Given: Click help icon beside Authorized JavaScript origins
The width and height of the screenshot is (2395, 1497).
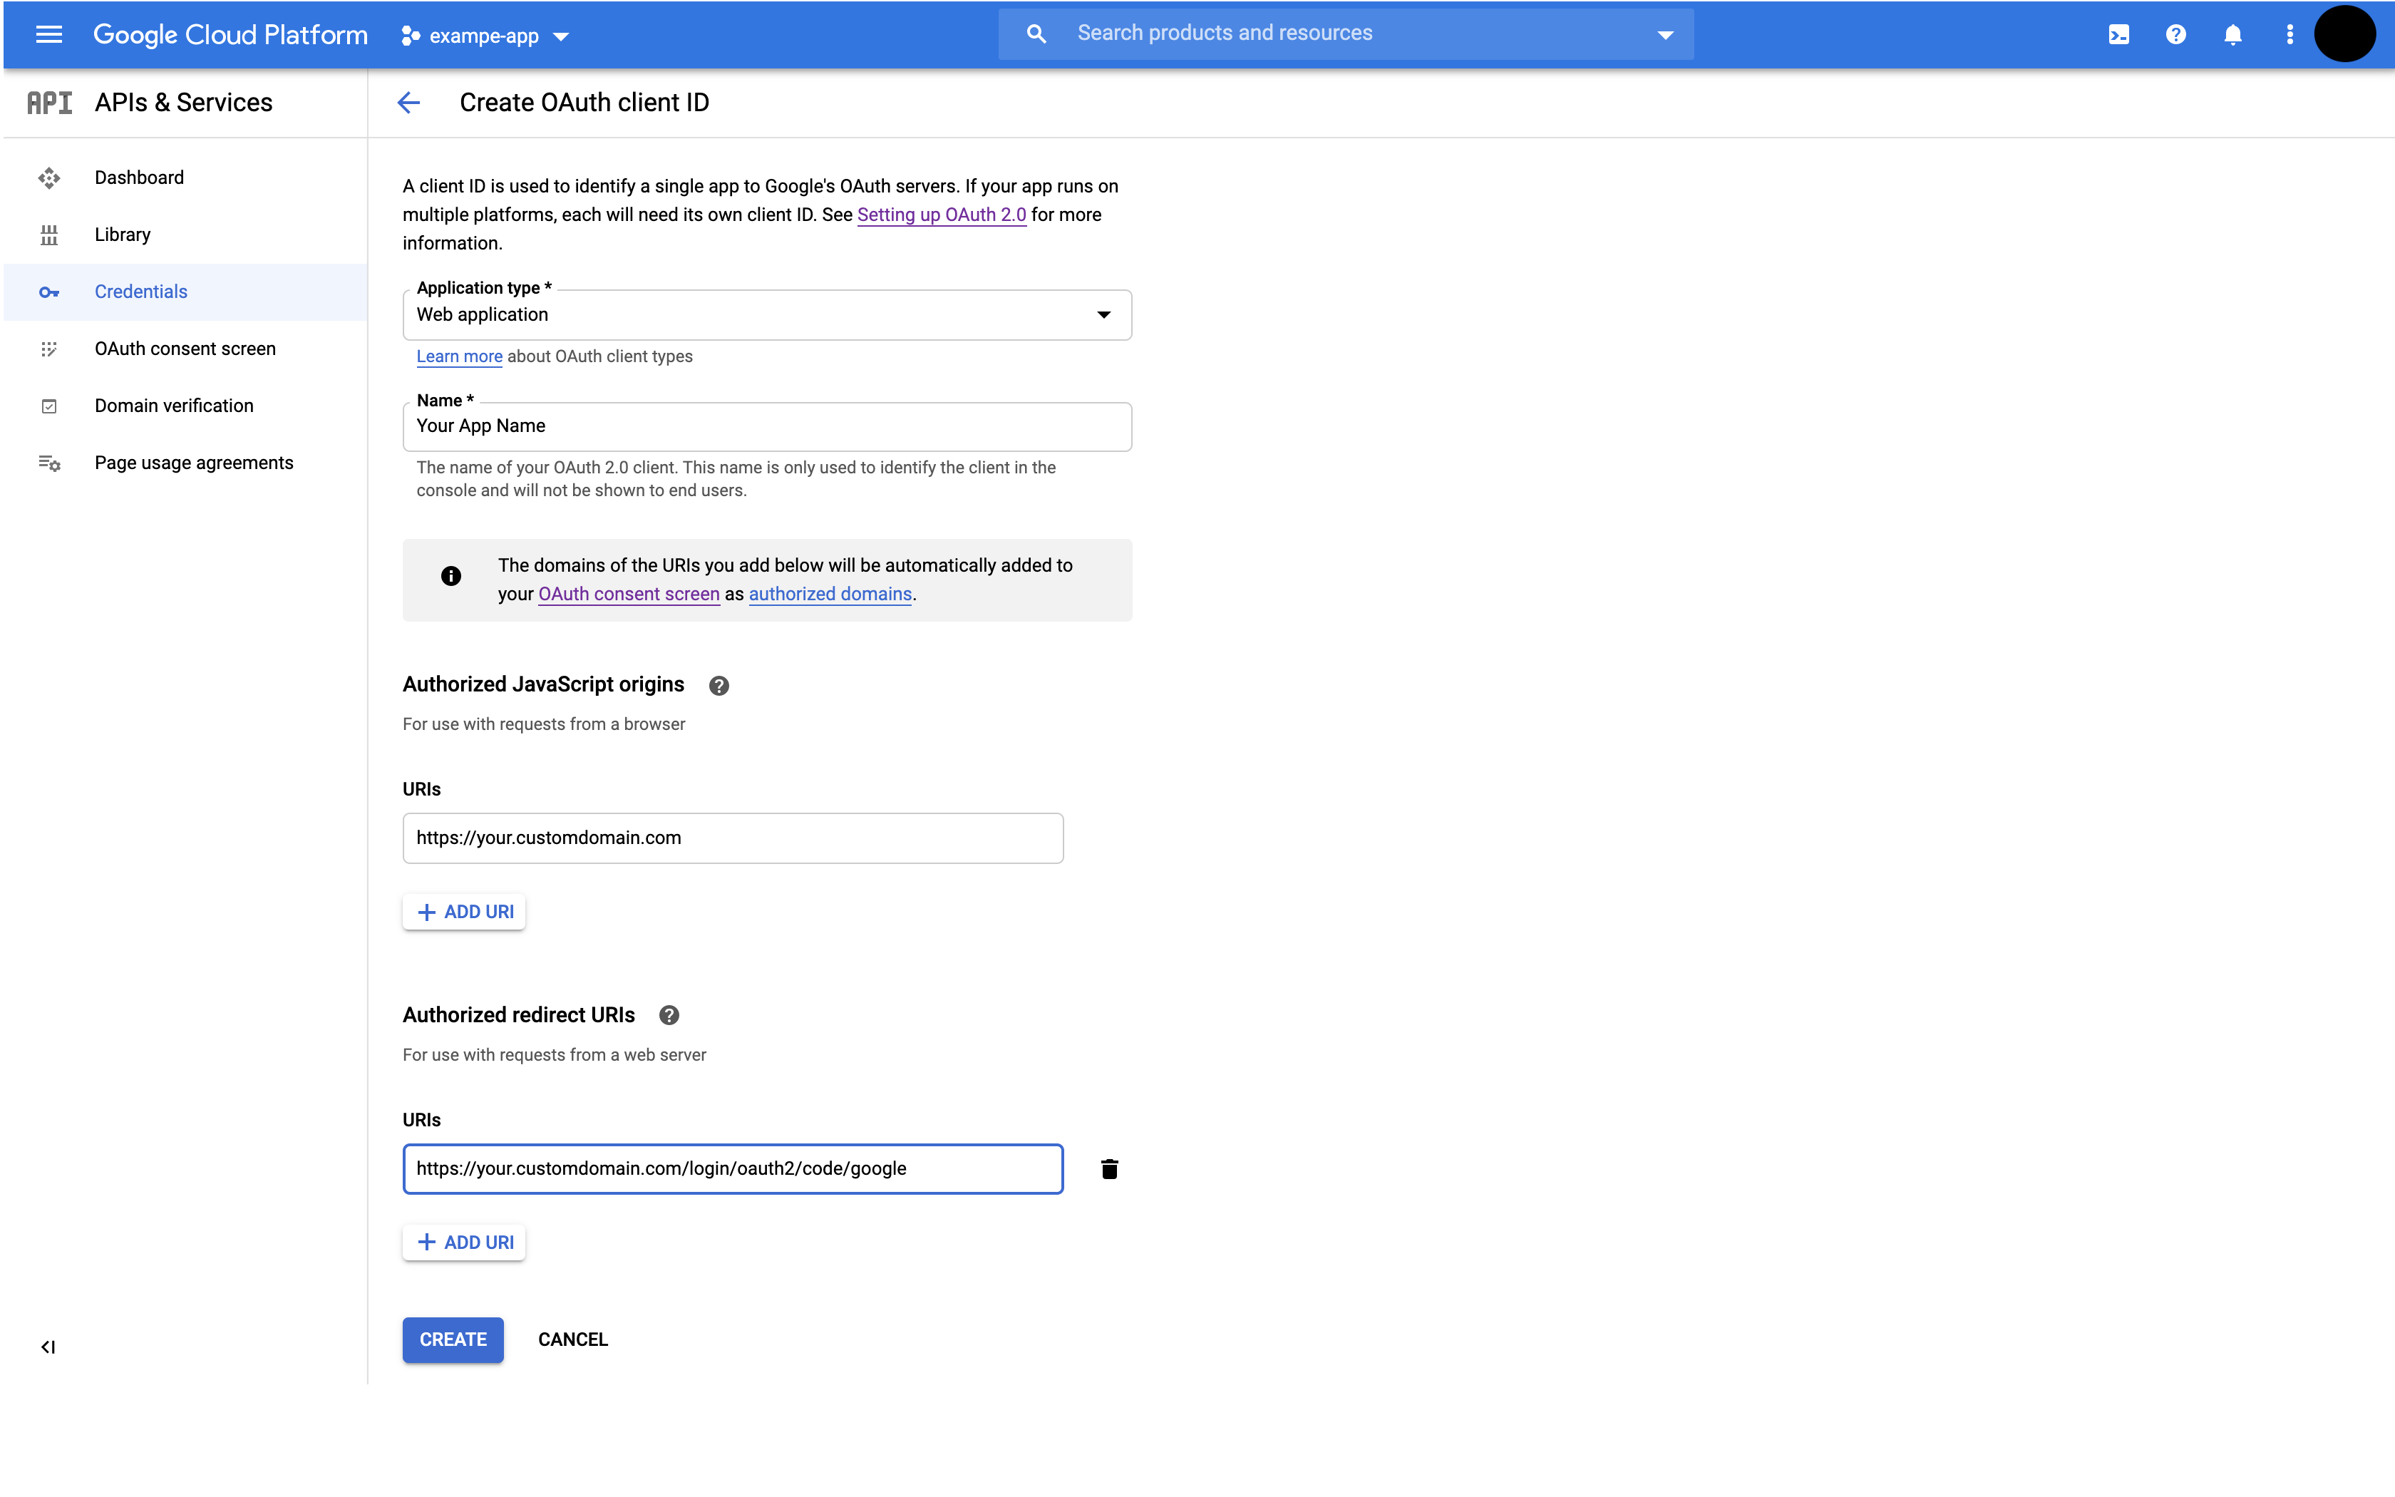Looking at the screenshot, I should click(718, 685).
